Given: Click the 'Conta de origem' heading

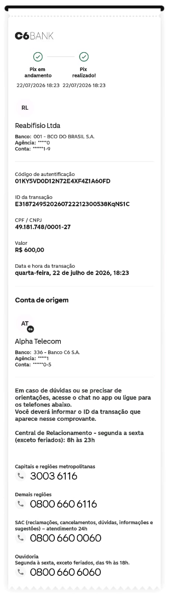Looking at the screenshot, I should (42, 300).
